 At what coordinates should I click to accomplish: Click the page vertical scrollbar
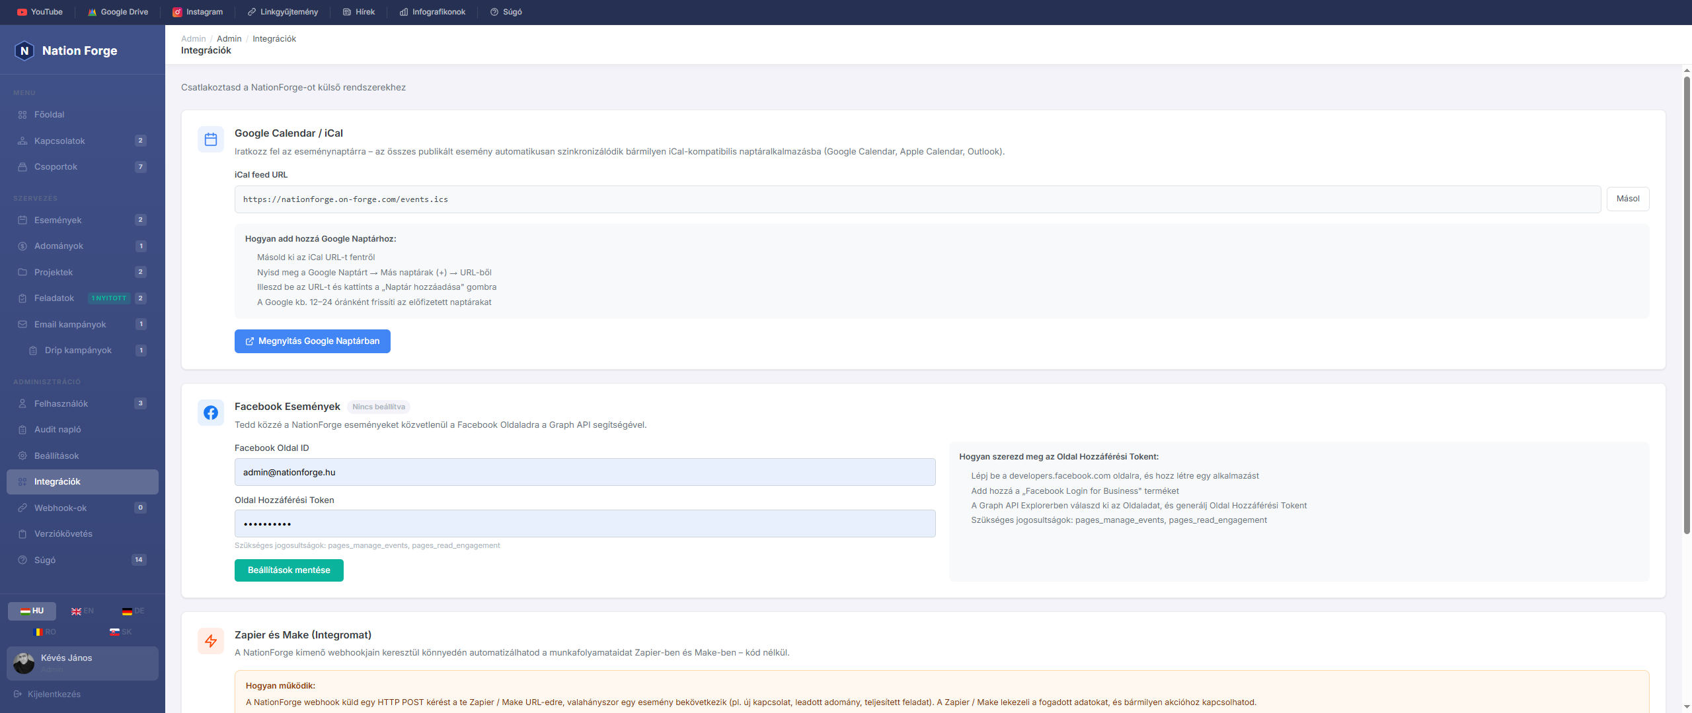(1687, 304)
